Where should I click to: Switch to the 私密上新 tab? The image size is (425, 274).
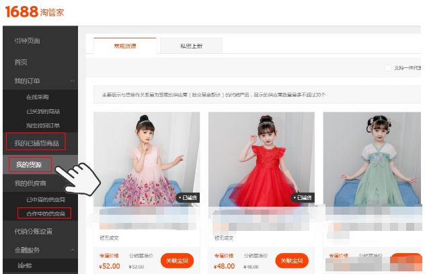click(192, 46)
